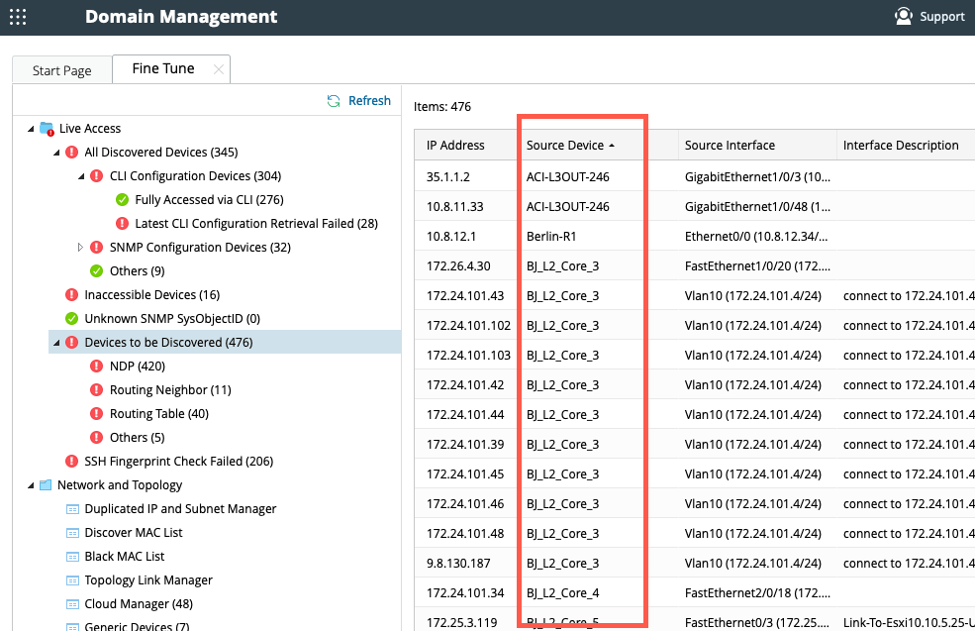
Task: Click the Refresh link
Action: coord(369,100)
